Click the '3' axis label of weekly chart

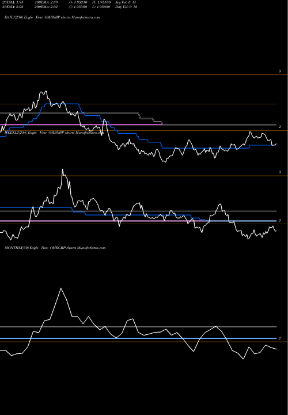coord(280,172)
